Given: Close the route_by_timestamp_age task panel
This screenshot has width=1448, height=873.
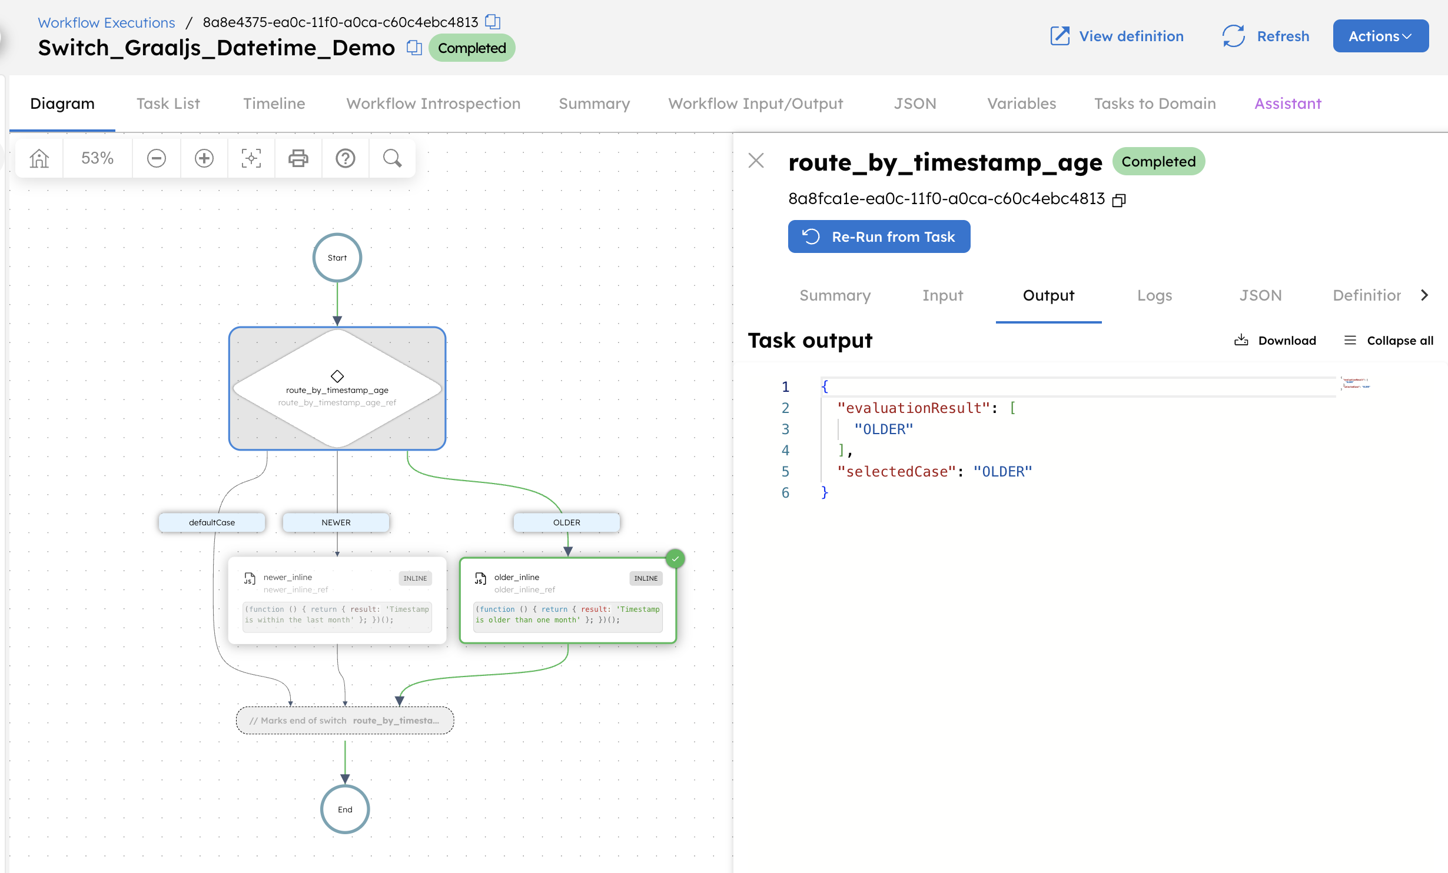Looking at the screenshot, I should coord(756,161).
